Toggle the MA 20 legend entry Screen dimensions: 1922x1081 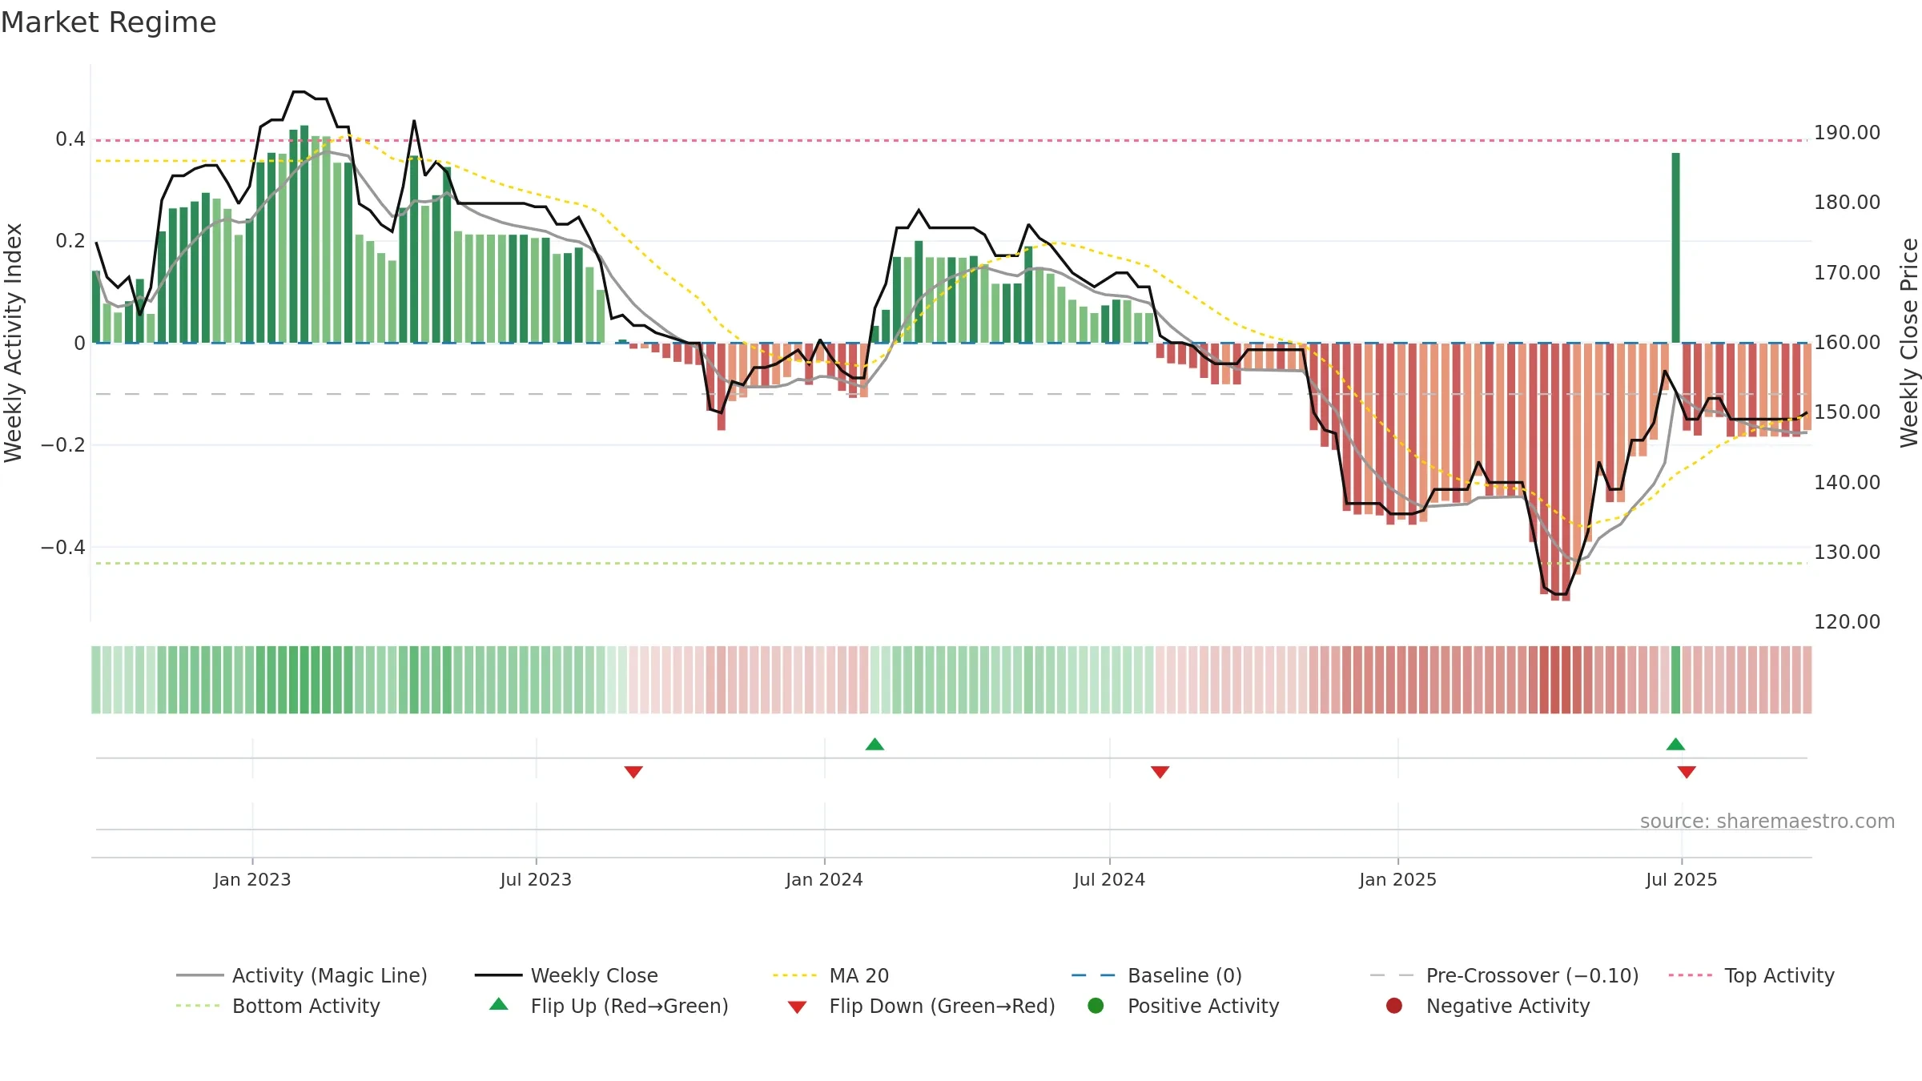click(830, 975)
